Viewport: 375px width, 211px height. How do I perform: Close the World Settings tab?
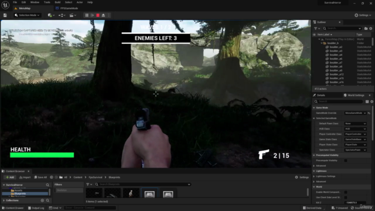coord(370,95)
